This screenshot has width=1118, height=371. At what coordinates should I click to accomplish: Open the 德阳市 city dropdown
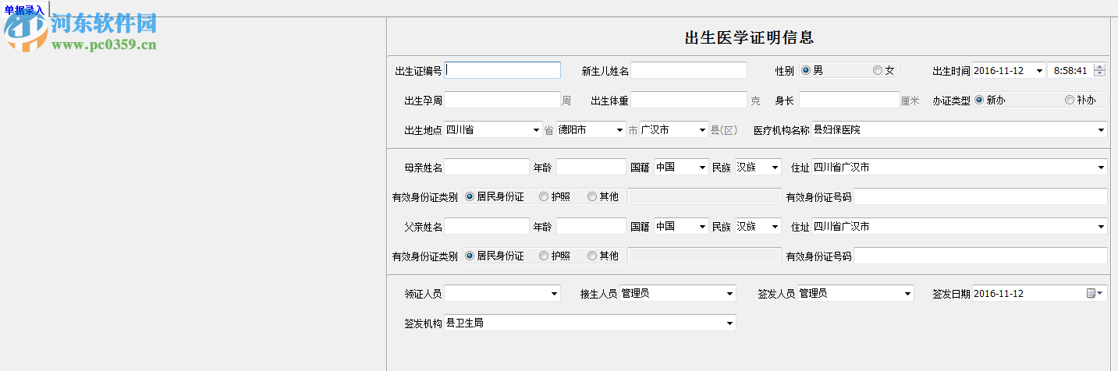pyautogui.click(x=619, y=130)
